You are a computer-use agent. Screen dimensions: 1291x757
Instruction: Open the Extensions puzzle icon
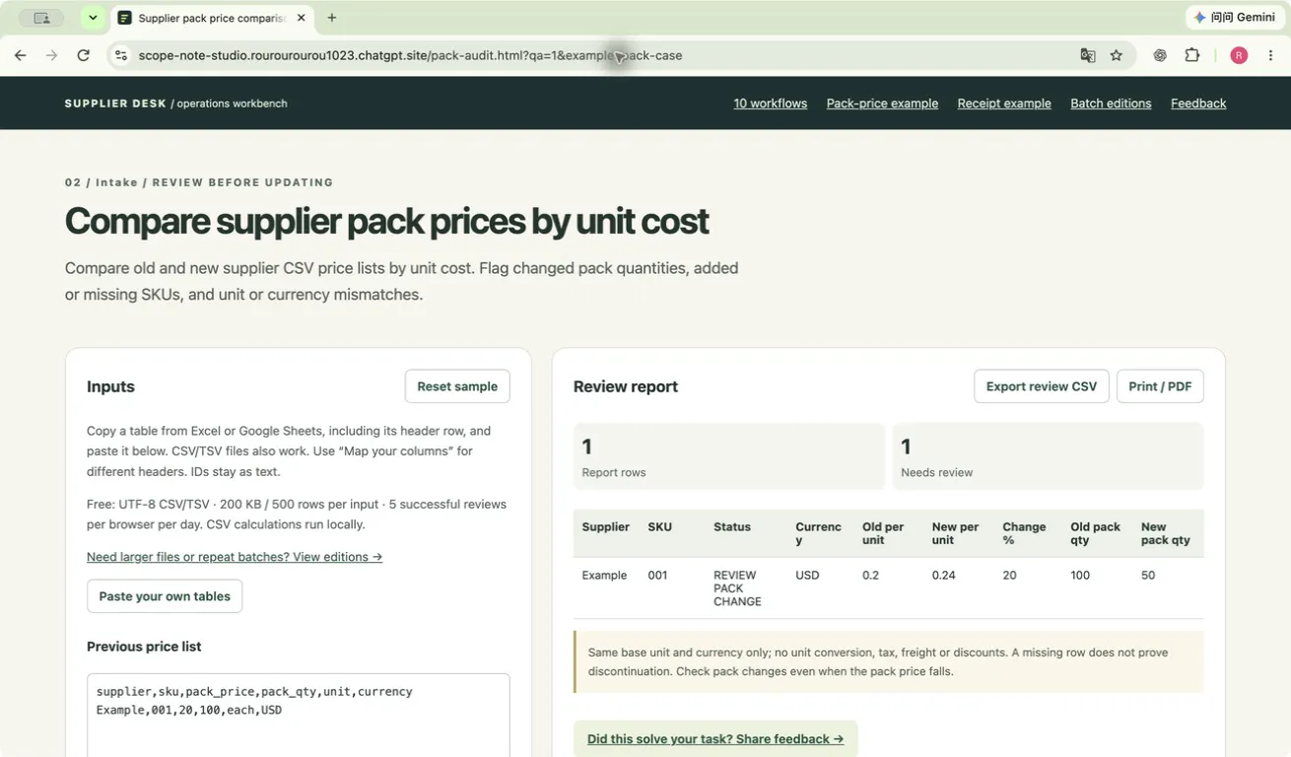click(x=1192, y=56)
